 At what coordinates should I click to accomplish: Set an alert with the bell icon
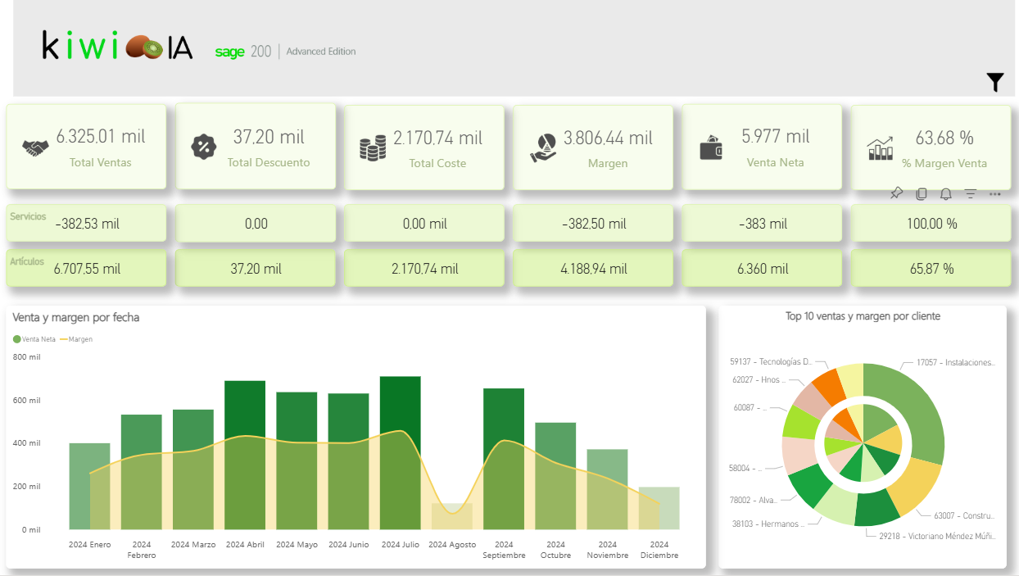coord(946,194)
